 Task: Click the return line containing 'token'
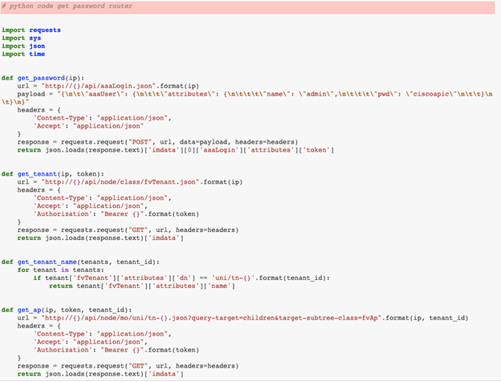175,149
